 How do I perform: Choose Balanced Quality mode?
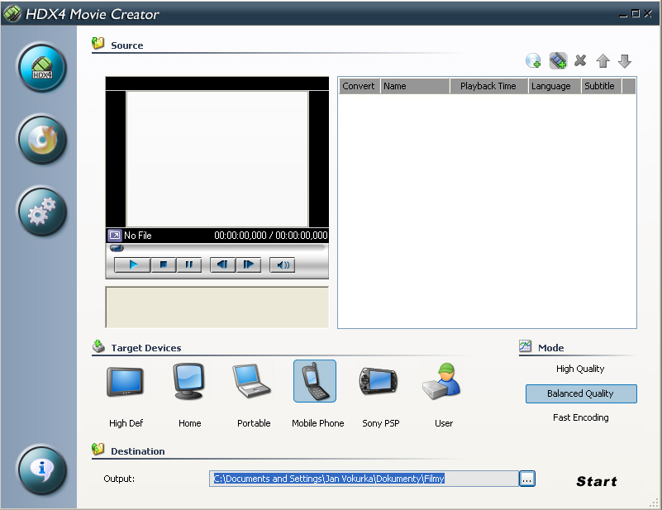coord(580,393)
